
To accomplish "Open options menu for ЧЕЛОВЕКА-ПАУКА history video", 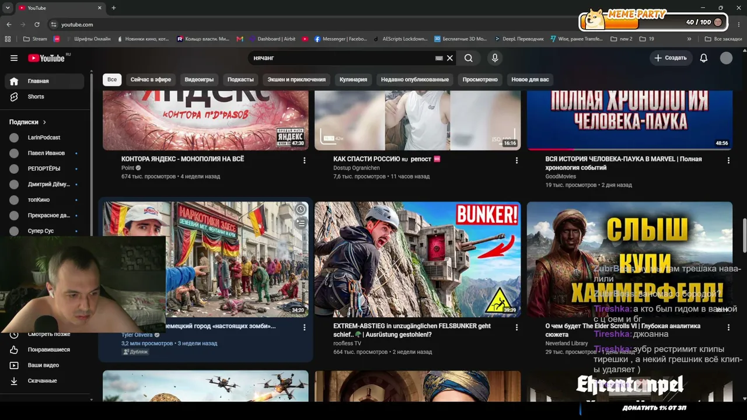I will [x=728, y=160].
